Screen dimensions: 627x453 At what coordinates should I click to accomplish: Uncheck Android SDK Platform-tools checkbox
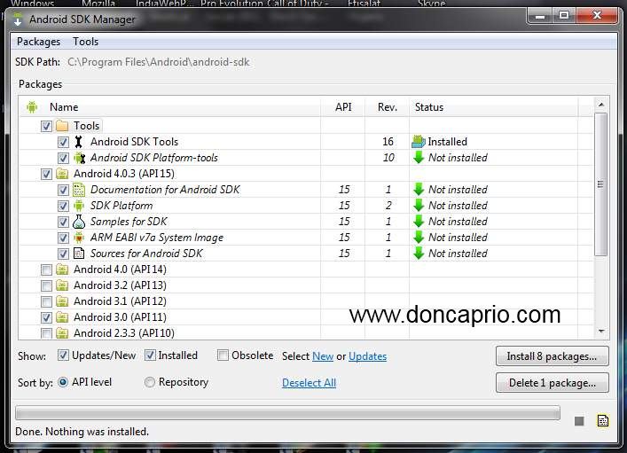click(x=63, y=159)
